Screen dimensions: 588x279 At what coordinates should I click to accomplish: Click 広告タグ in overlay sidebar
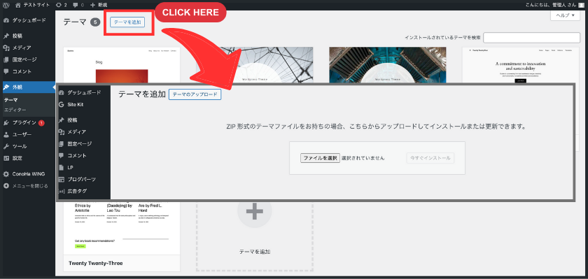coord(77,191)
